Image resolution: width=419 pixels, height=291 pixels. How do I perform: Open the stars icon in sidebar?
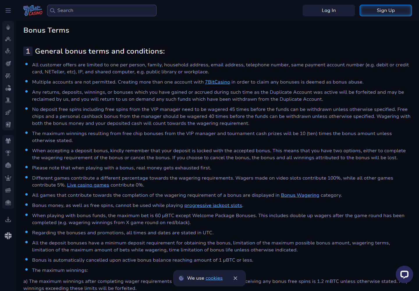8,39
